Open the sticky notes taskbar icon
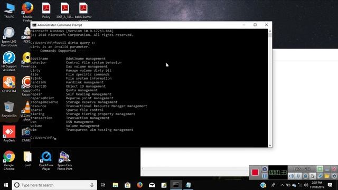 [164, 185]
